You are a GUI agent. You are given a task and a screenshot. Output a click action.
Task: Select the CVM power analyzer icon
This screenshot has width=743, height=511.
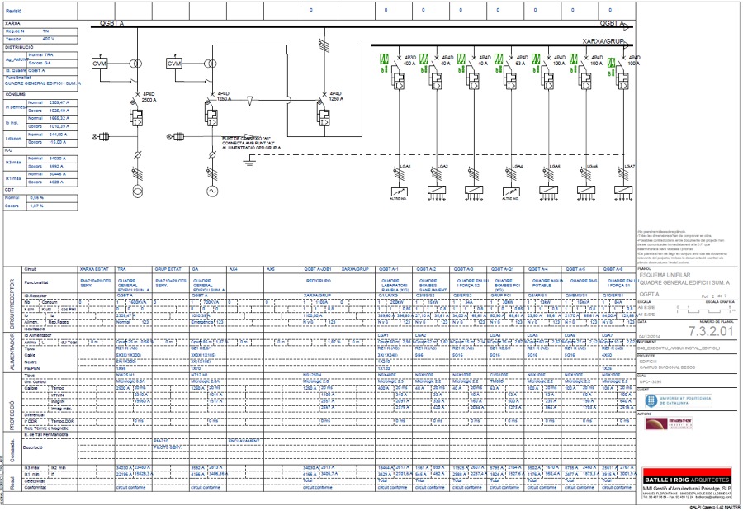100,62
